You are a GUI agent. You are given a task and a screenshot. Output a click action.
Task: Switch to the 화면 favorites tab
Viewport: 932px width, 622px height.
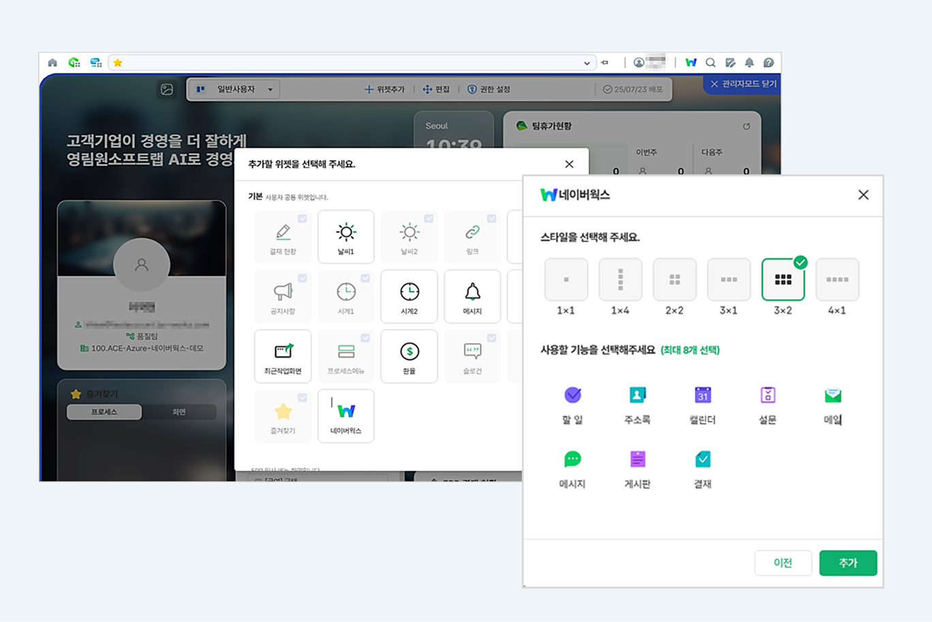pyautogui.click(x=179, y=412)
